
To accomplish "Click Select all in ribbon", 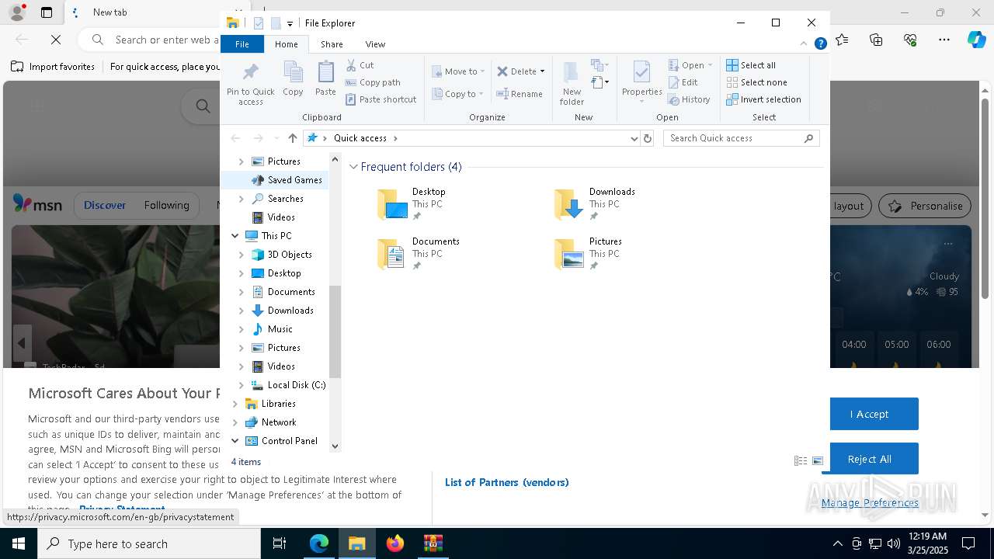I will pos(751,65).
